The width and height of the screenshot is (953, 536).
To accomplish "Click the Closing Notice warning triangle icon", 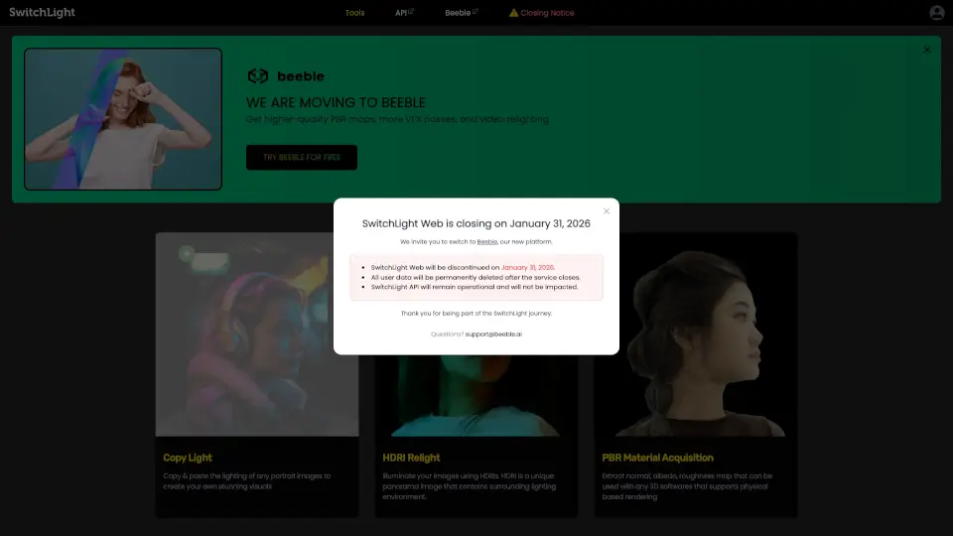I will click(513, 13).
